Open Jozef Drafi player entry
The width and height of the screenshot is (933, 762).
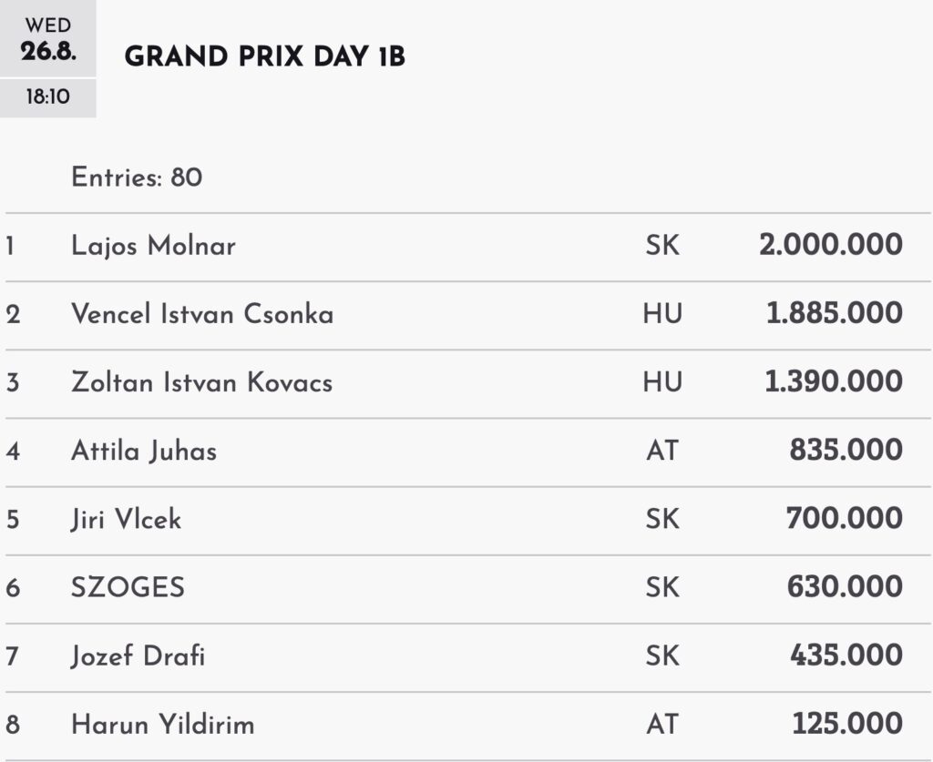pyautogui.click(x=138, y=656)
